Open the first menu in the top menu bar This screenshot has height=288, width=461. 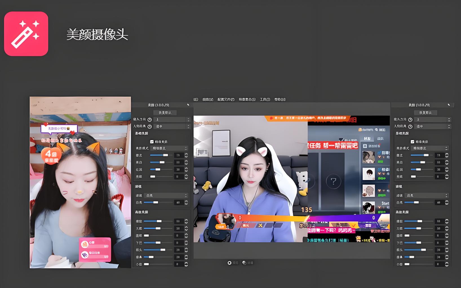pyautogui.click(x=196, y=99)
